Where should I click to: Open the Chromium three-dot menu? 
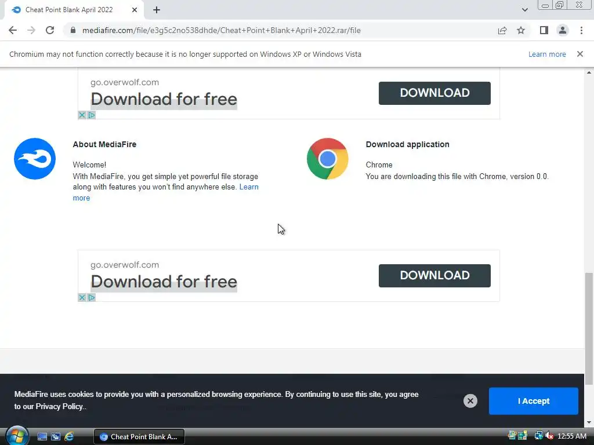581,30
